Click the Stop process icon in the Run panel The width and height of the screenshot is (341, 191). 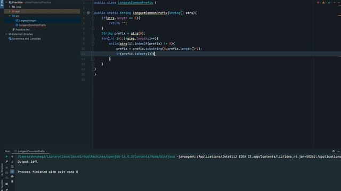click(6, 167)
